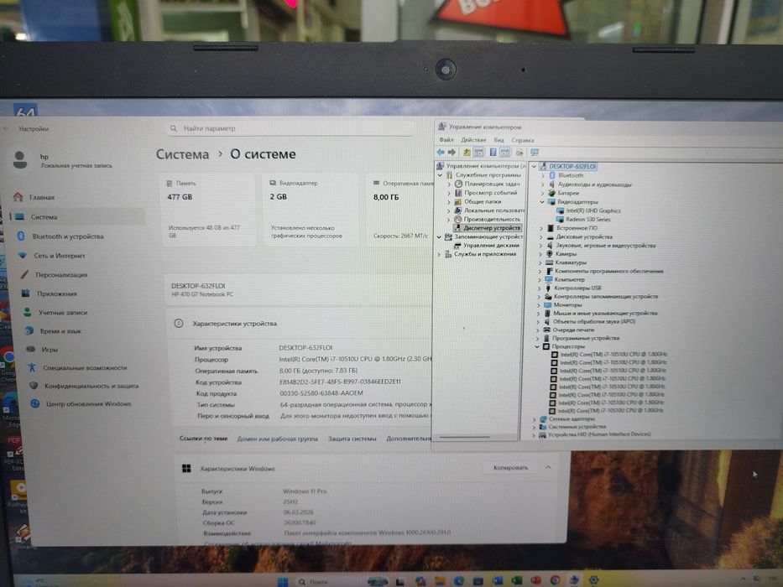Expand Службы и приложения node
Screen dimensions: 783x587
[439, 254]
